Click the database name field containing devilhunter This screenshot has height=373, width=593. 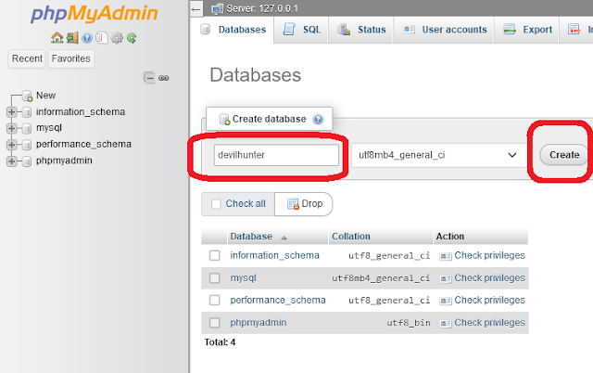(x=276, y=155)
